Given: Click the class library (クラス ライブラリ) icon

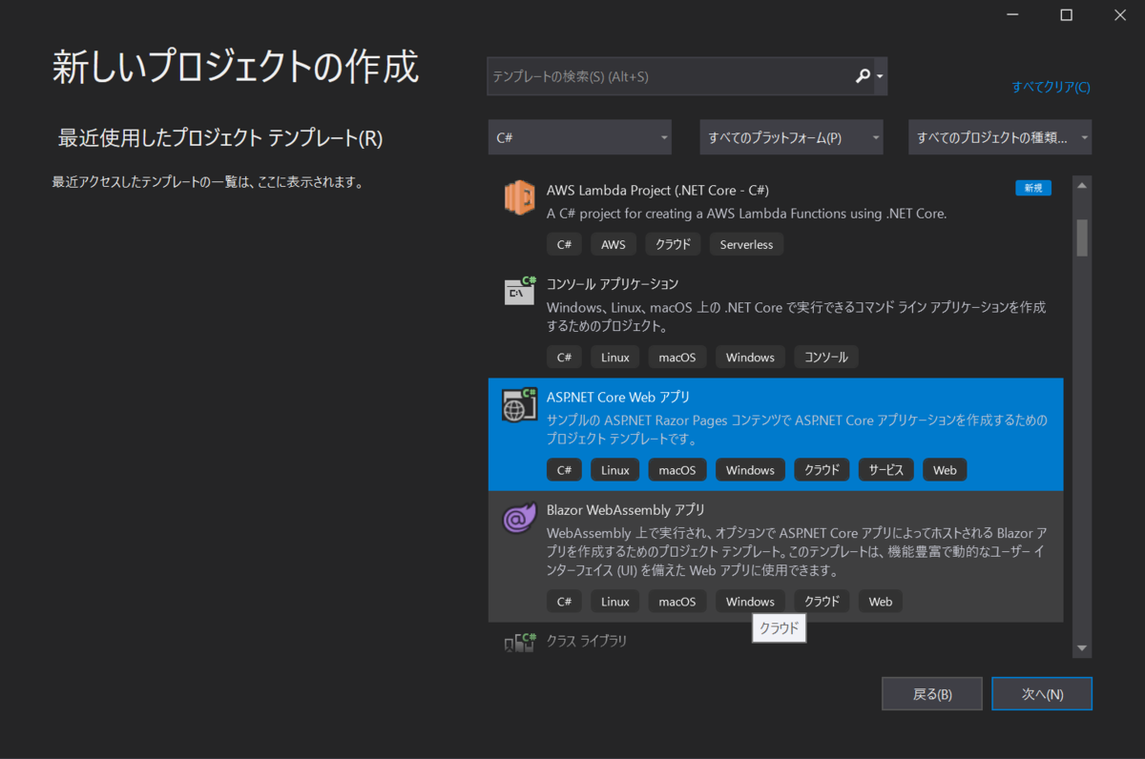Looking at the screenshot, I should click(x=520, y=643).
